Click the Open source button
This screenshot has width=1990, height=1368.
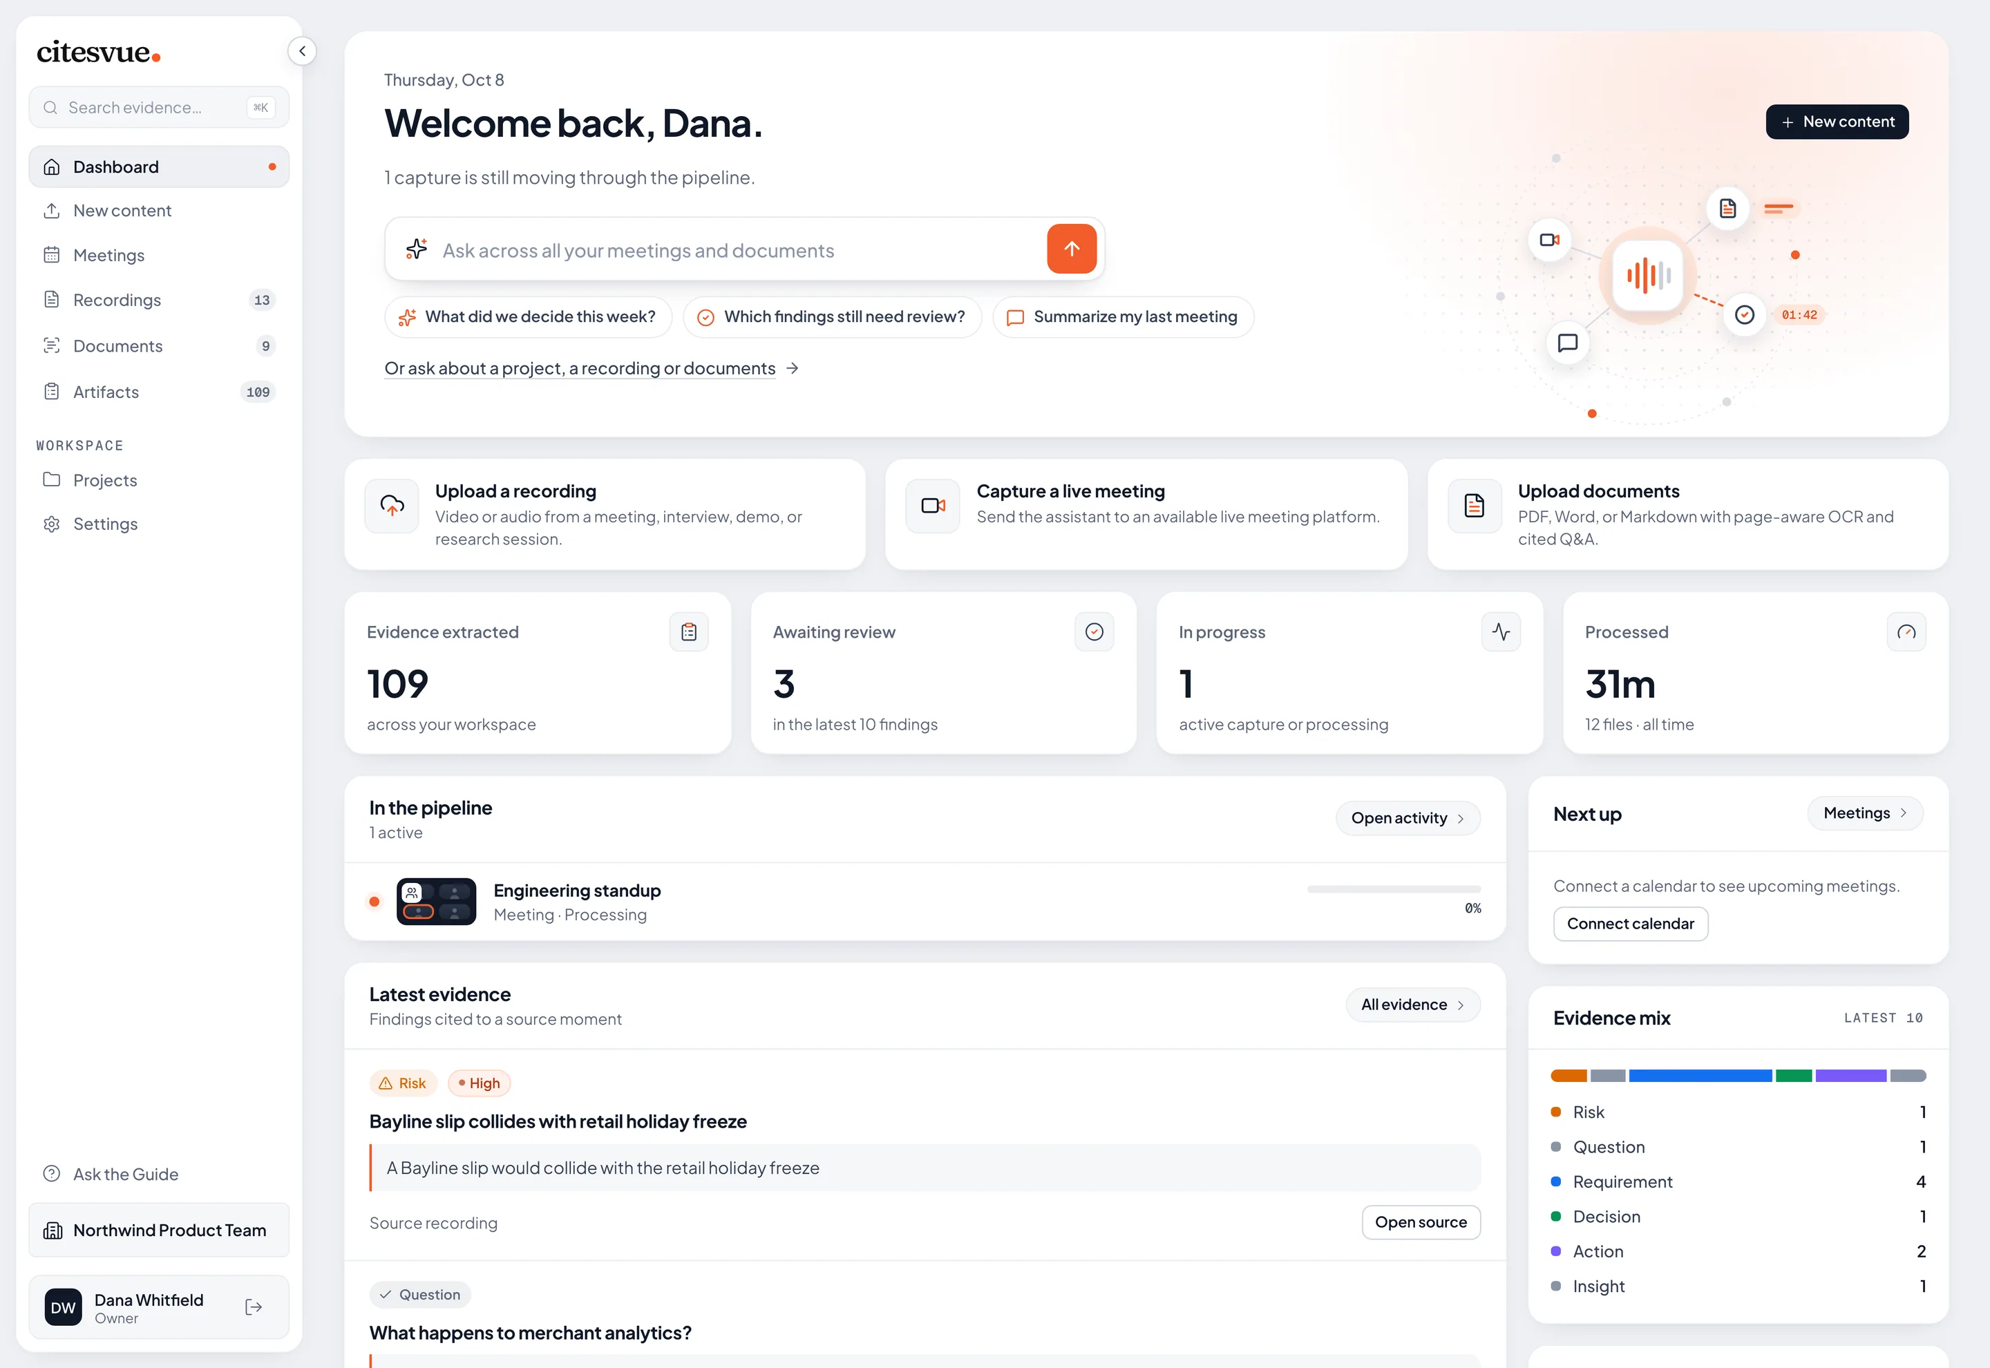[1421, 1222]
